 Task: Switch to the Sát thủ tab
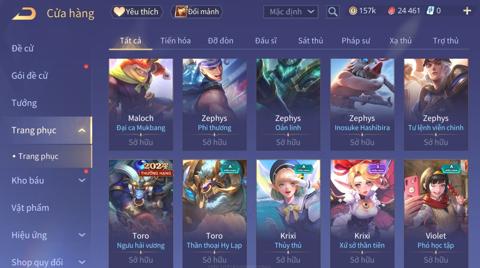click(310, 41)
